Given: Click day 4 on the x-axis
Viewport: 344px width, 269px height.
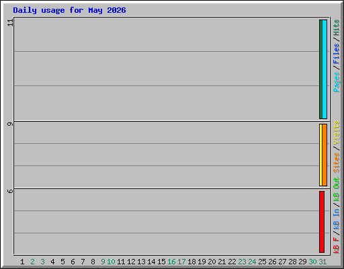Looking at the screenshot, I should coord(52,262).
